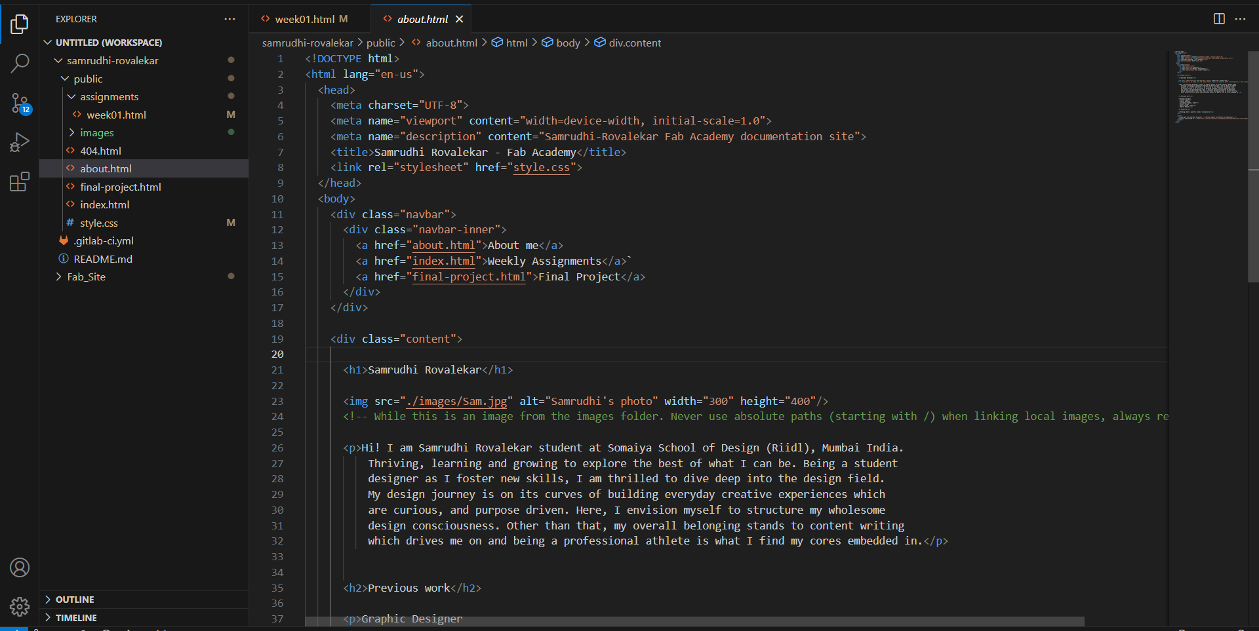Click the body symbol icon in breadcrumbs
Viewport: 1259px width, 631px height.
(548, 43)
